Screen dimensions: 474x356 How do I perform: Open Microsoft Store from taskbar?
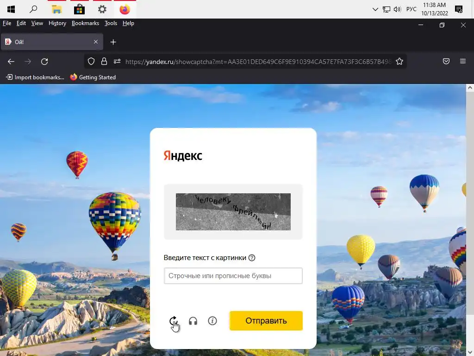tap(79, 9)
